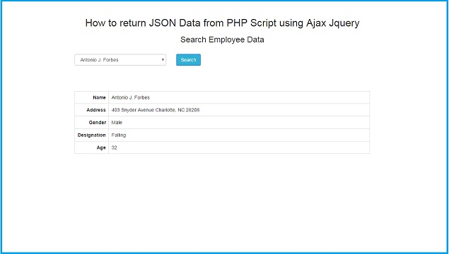Click the 'Falling' designation value
This screenshot has width=449, height=254.
[119, 135]
